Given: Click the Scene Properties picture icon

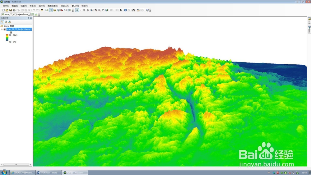Looking at the screenshot, I should point(46,10).
